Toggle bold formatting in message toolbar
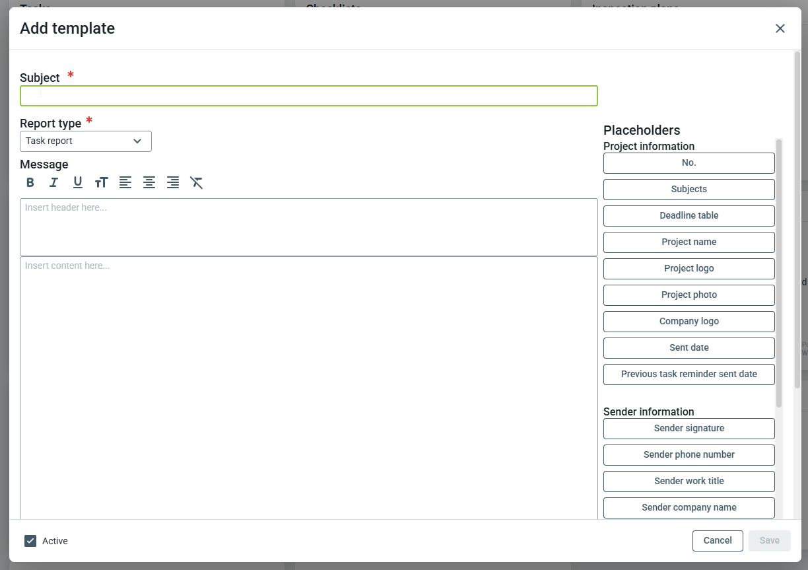The image size is (808, 570). [x=30, y=183]
